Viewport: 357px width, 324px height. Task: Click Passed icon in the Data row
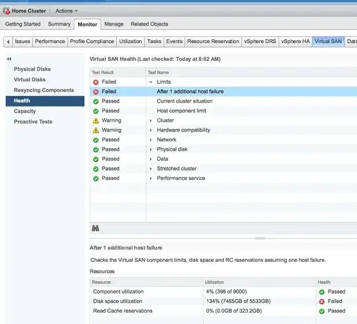[x=96, y=159]
